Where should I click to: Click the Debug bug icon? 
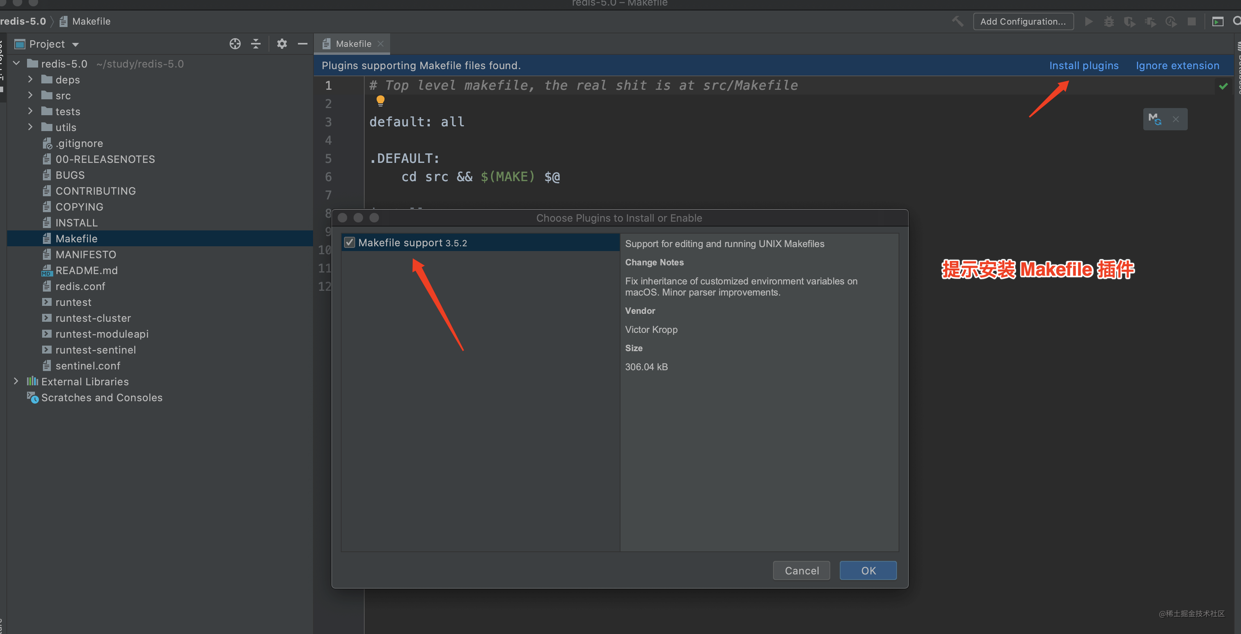1109,21
